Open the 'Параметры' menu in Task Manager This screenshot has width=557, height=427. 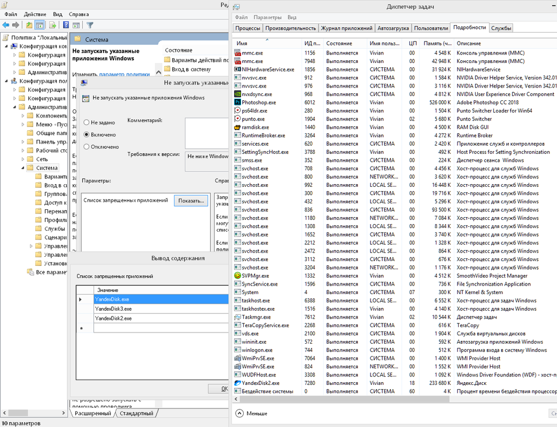[267, 18]
